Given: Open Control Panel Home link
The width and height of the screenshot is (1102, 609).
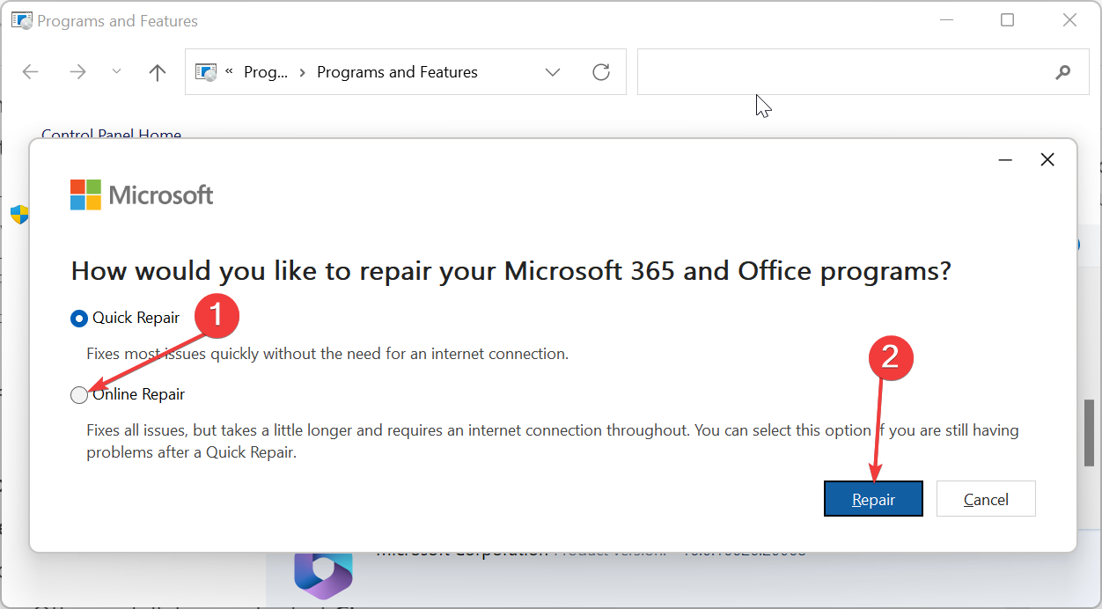Looking at the screenshot, I should (x=111, y=134).
